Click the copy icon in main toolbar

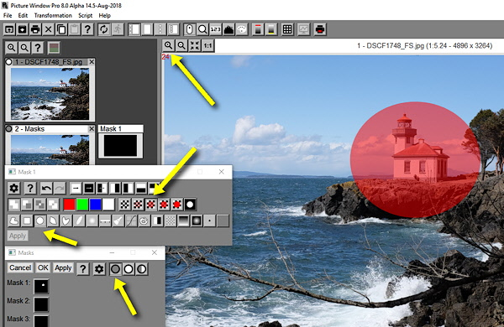tap(61, 29)
